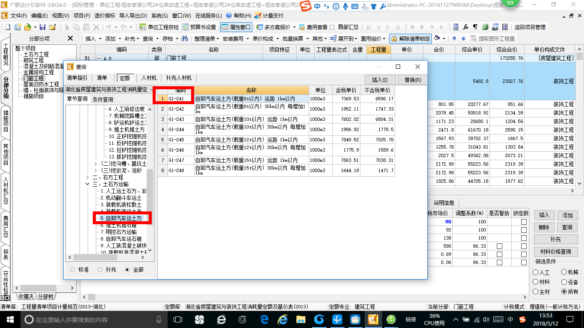
Task: Click the blue move-down arrow icon
Action: [463, 38]
